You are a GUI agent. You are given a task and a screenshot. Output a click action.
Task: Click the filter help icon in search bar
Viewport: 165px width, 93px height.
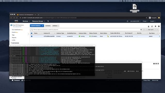(141, 30)
